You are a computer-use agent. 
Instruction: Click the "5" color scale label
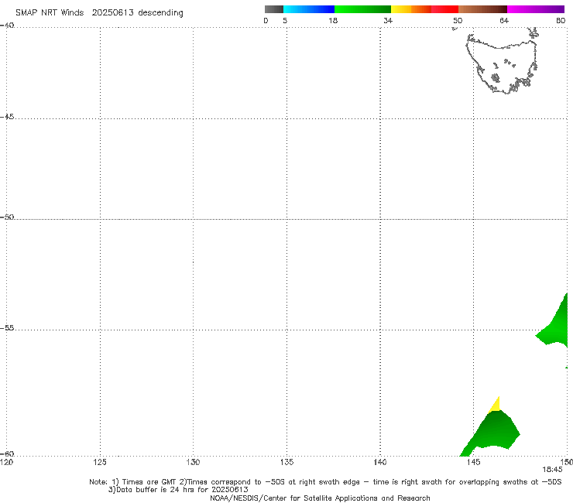[285, 21]
